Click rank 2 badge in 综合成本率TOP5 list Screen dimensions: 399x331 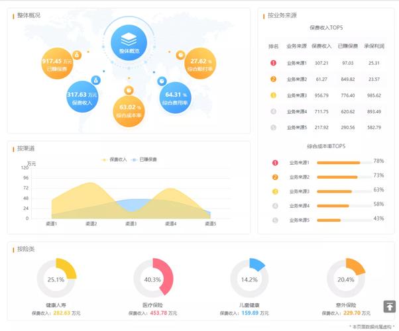(275, 177)
